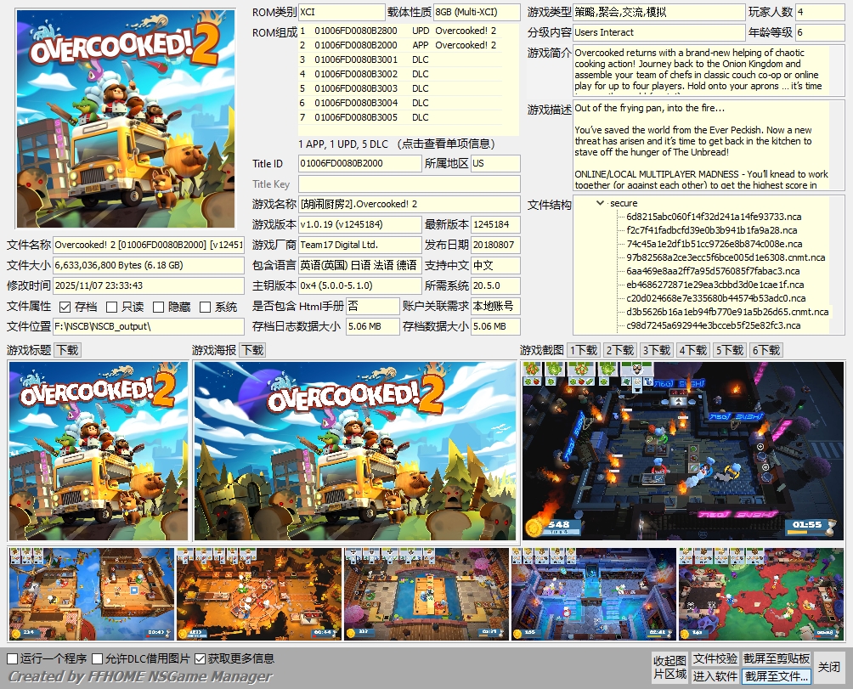Screen dimensions: 853x689
Task: Click the 游戏版本 v1.0.19 field
Action: pyautogui.click(x=359, y=224)
